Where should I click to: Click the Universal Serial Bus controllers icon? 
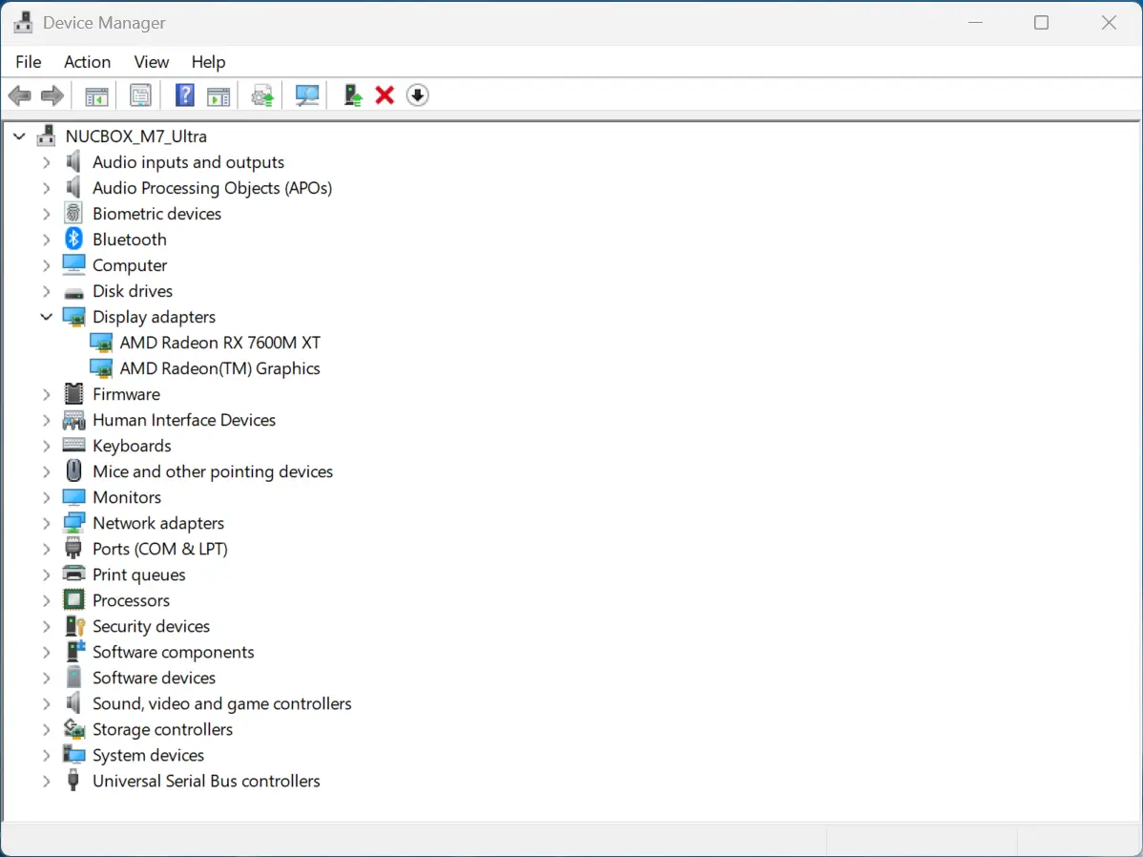coord(73,781)
